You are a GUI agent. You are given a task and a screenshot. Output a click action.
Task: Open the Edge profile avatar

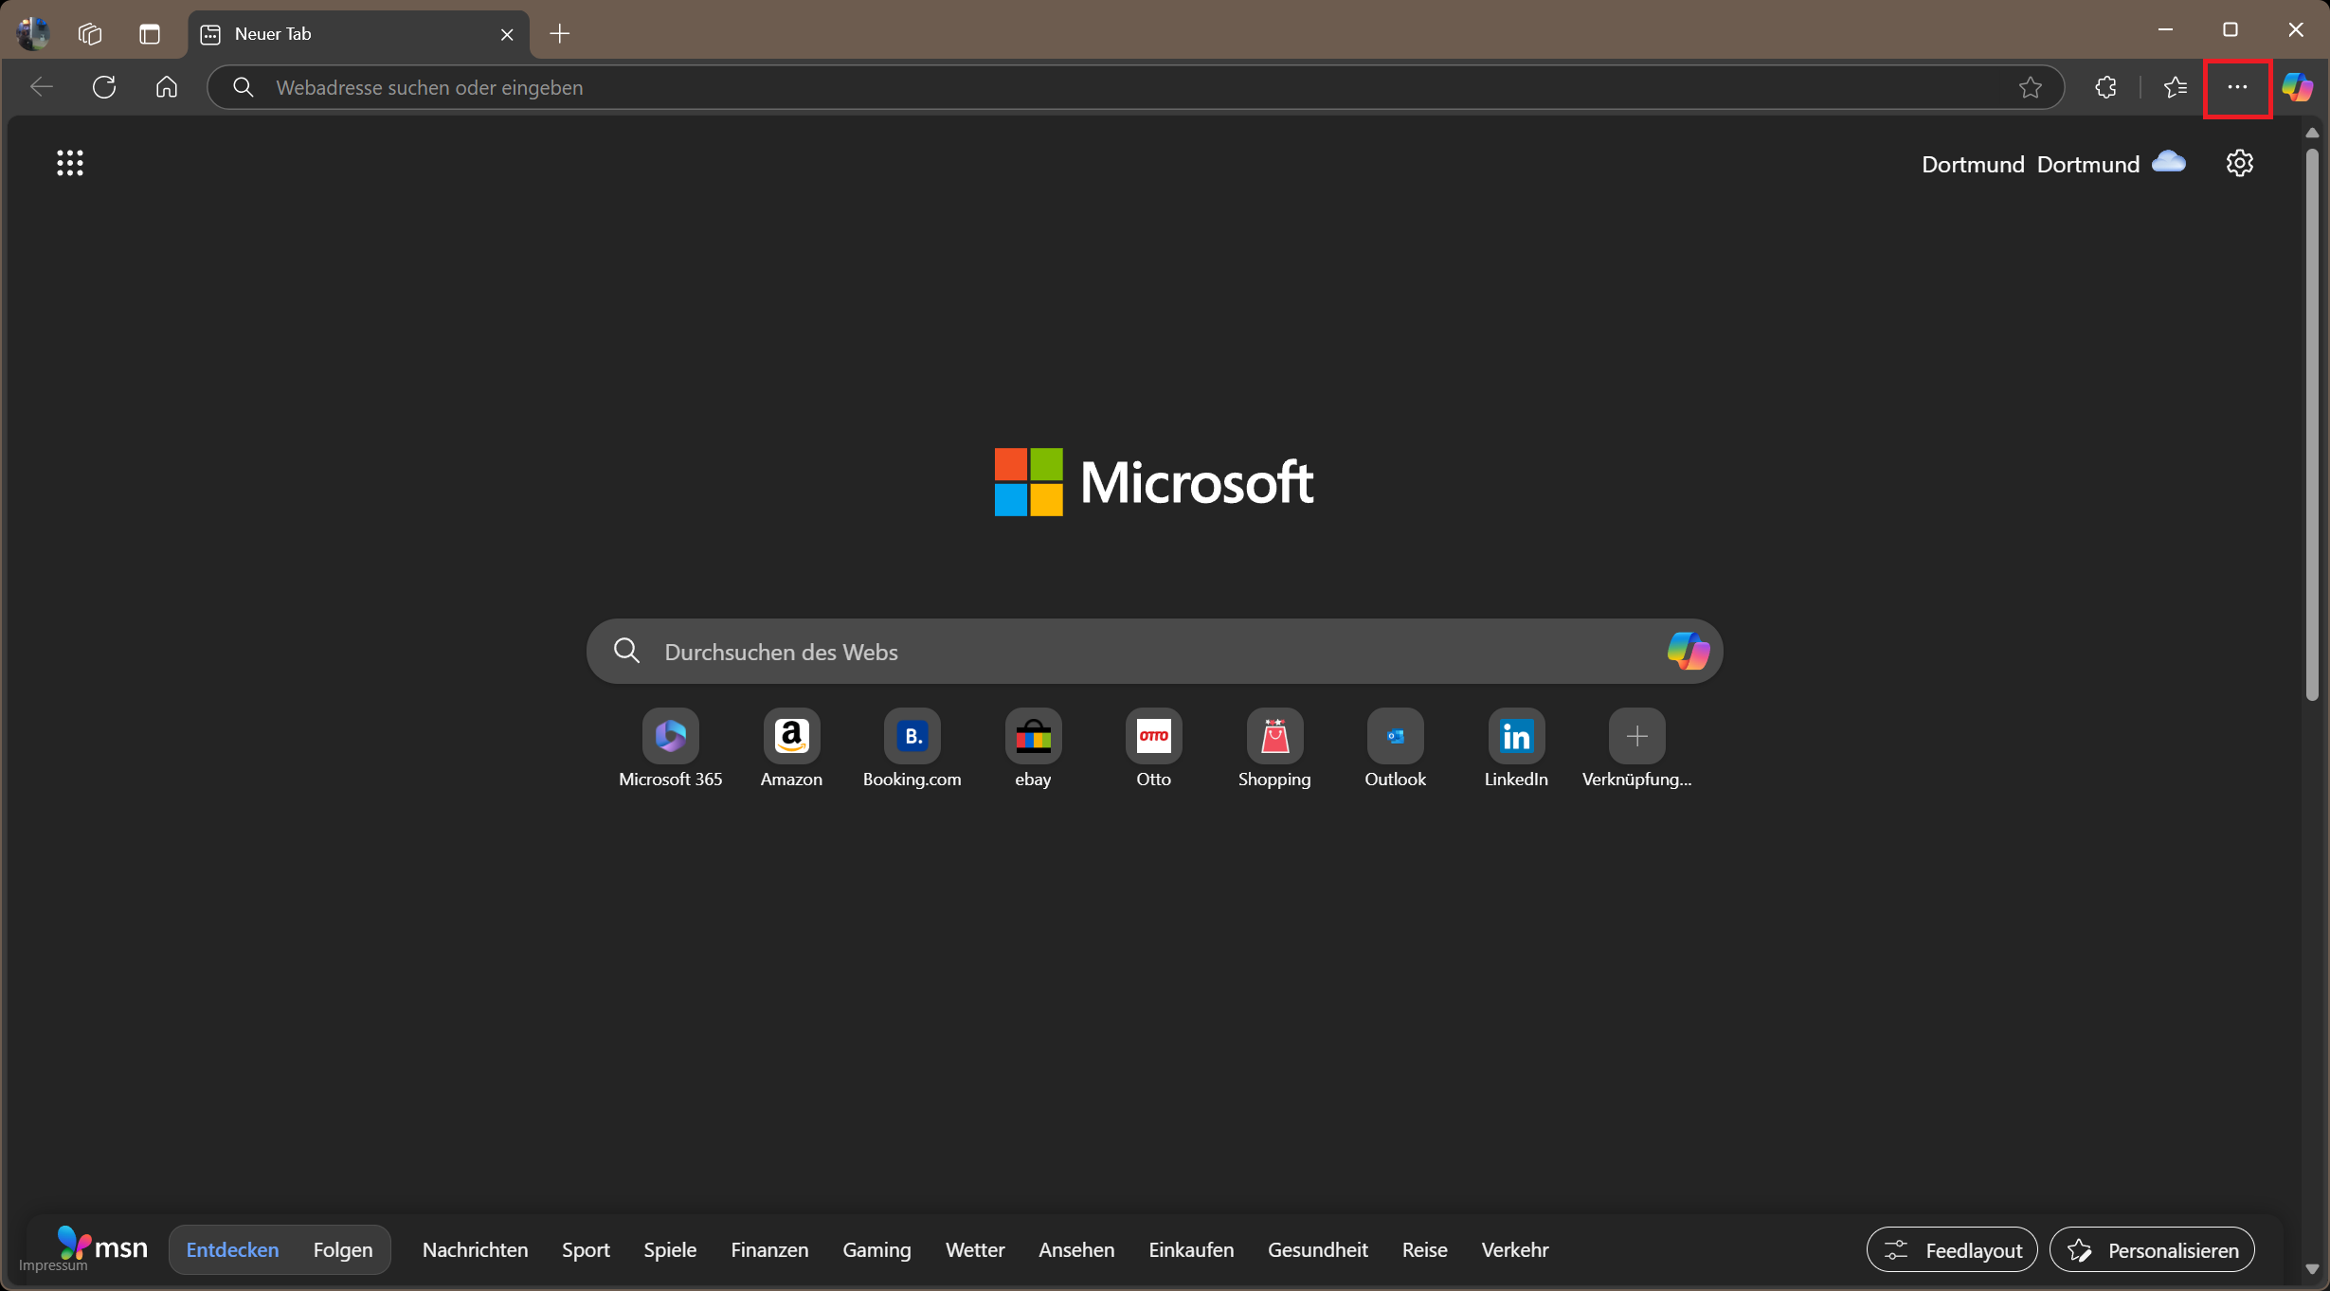click(33, 33)
